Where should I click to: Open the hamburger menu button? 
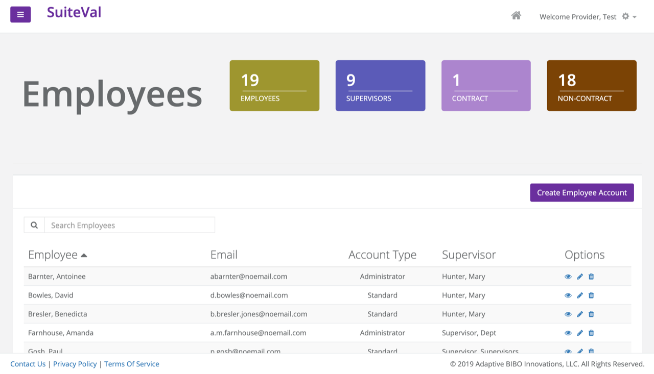point(20,14)
